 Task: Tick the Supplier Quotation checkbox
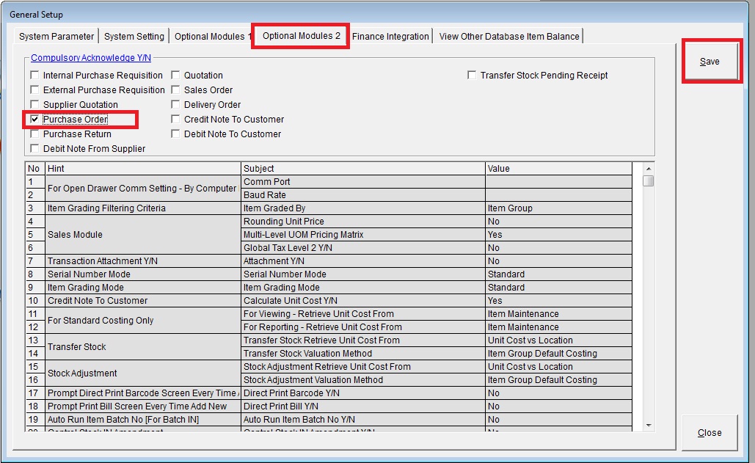click(x=34, y=105)
